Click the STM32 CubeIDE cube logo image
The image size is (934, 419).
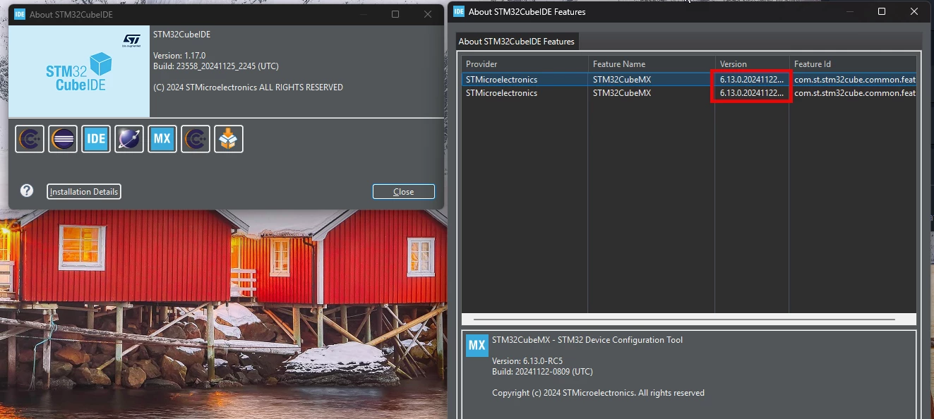(79, 71)
